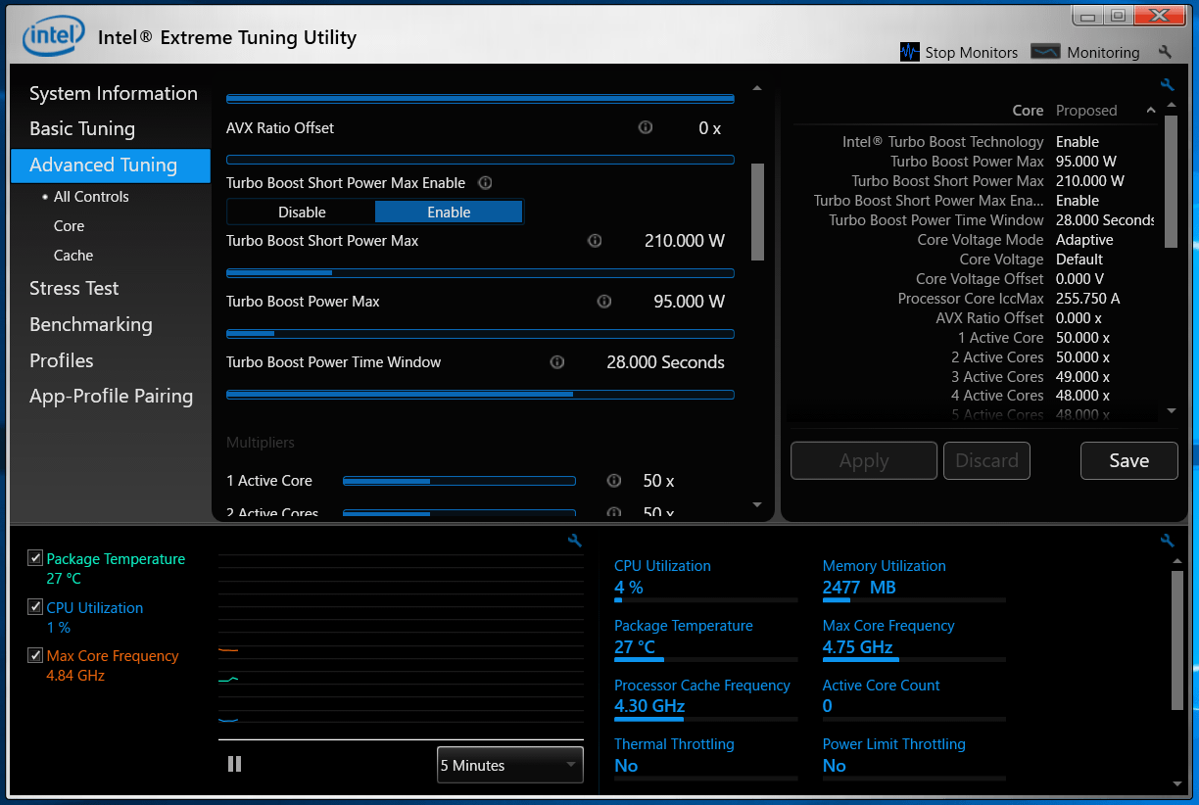Image resolution: width=1199 pixels, height=805 pixels.
Task: Click the Stop Monitors waveform icon
Action: [x=910, y=52]
